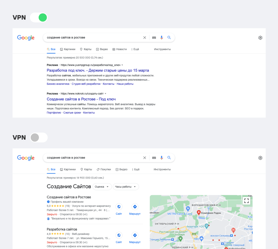The width and height of the screenshot is (278, 249).
Task: Switch to Видео tab in bottom results
Action: (x=122, y=169)
